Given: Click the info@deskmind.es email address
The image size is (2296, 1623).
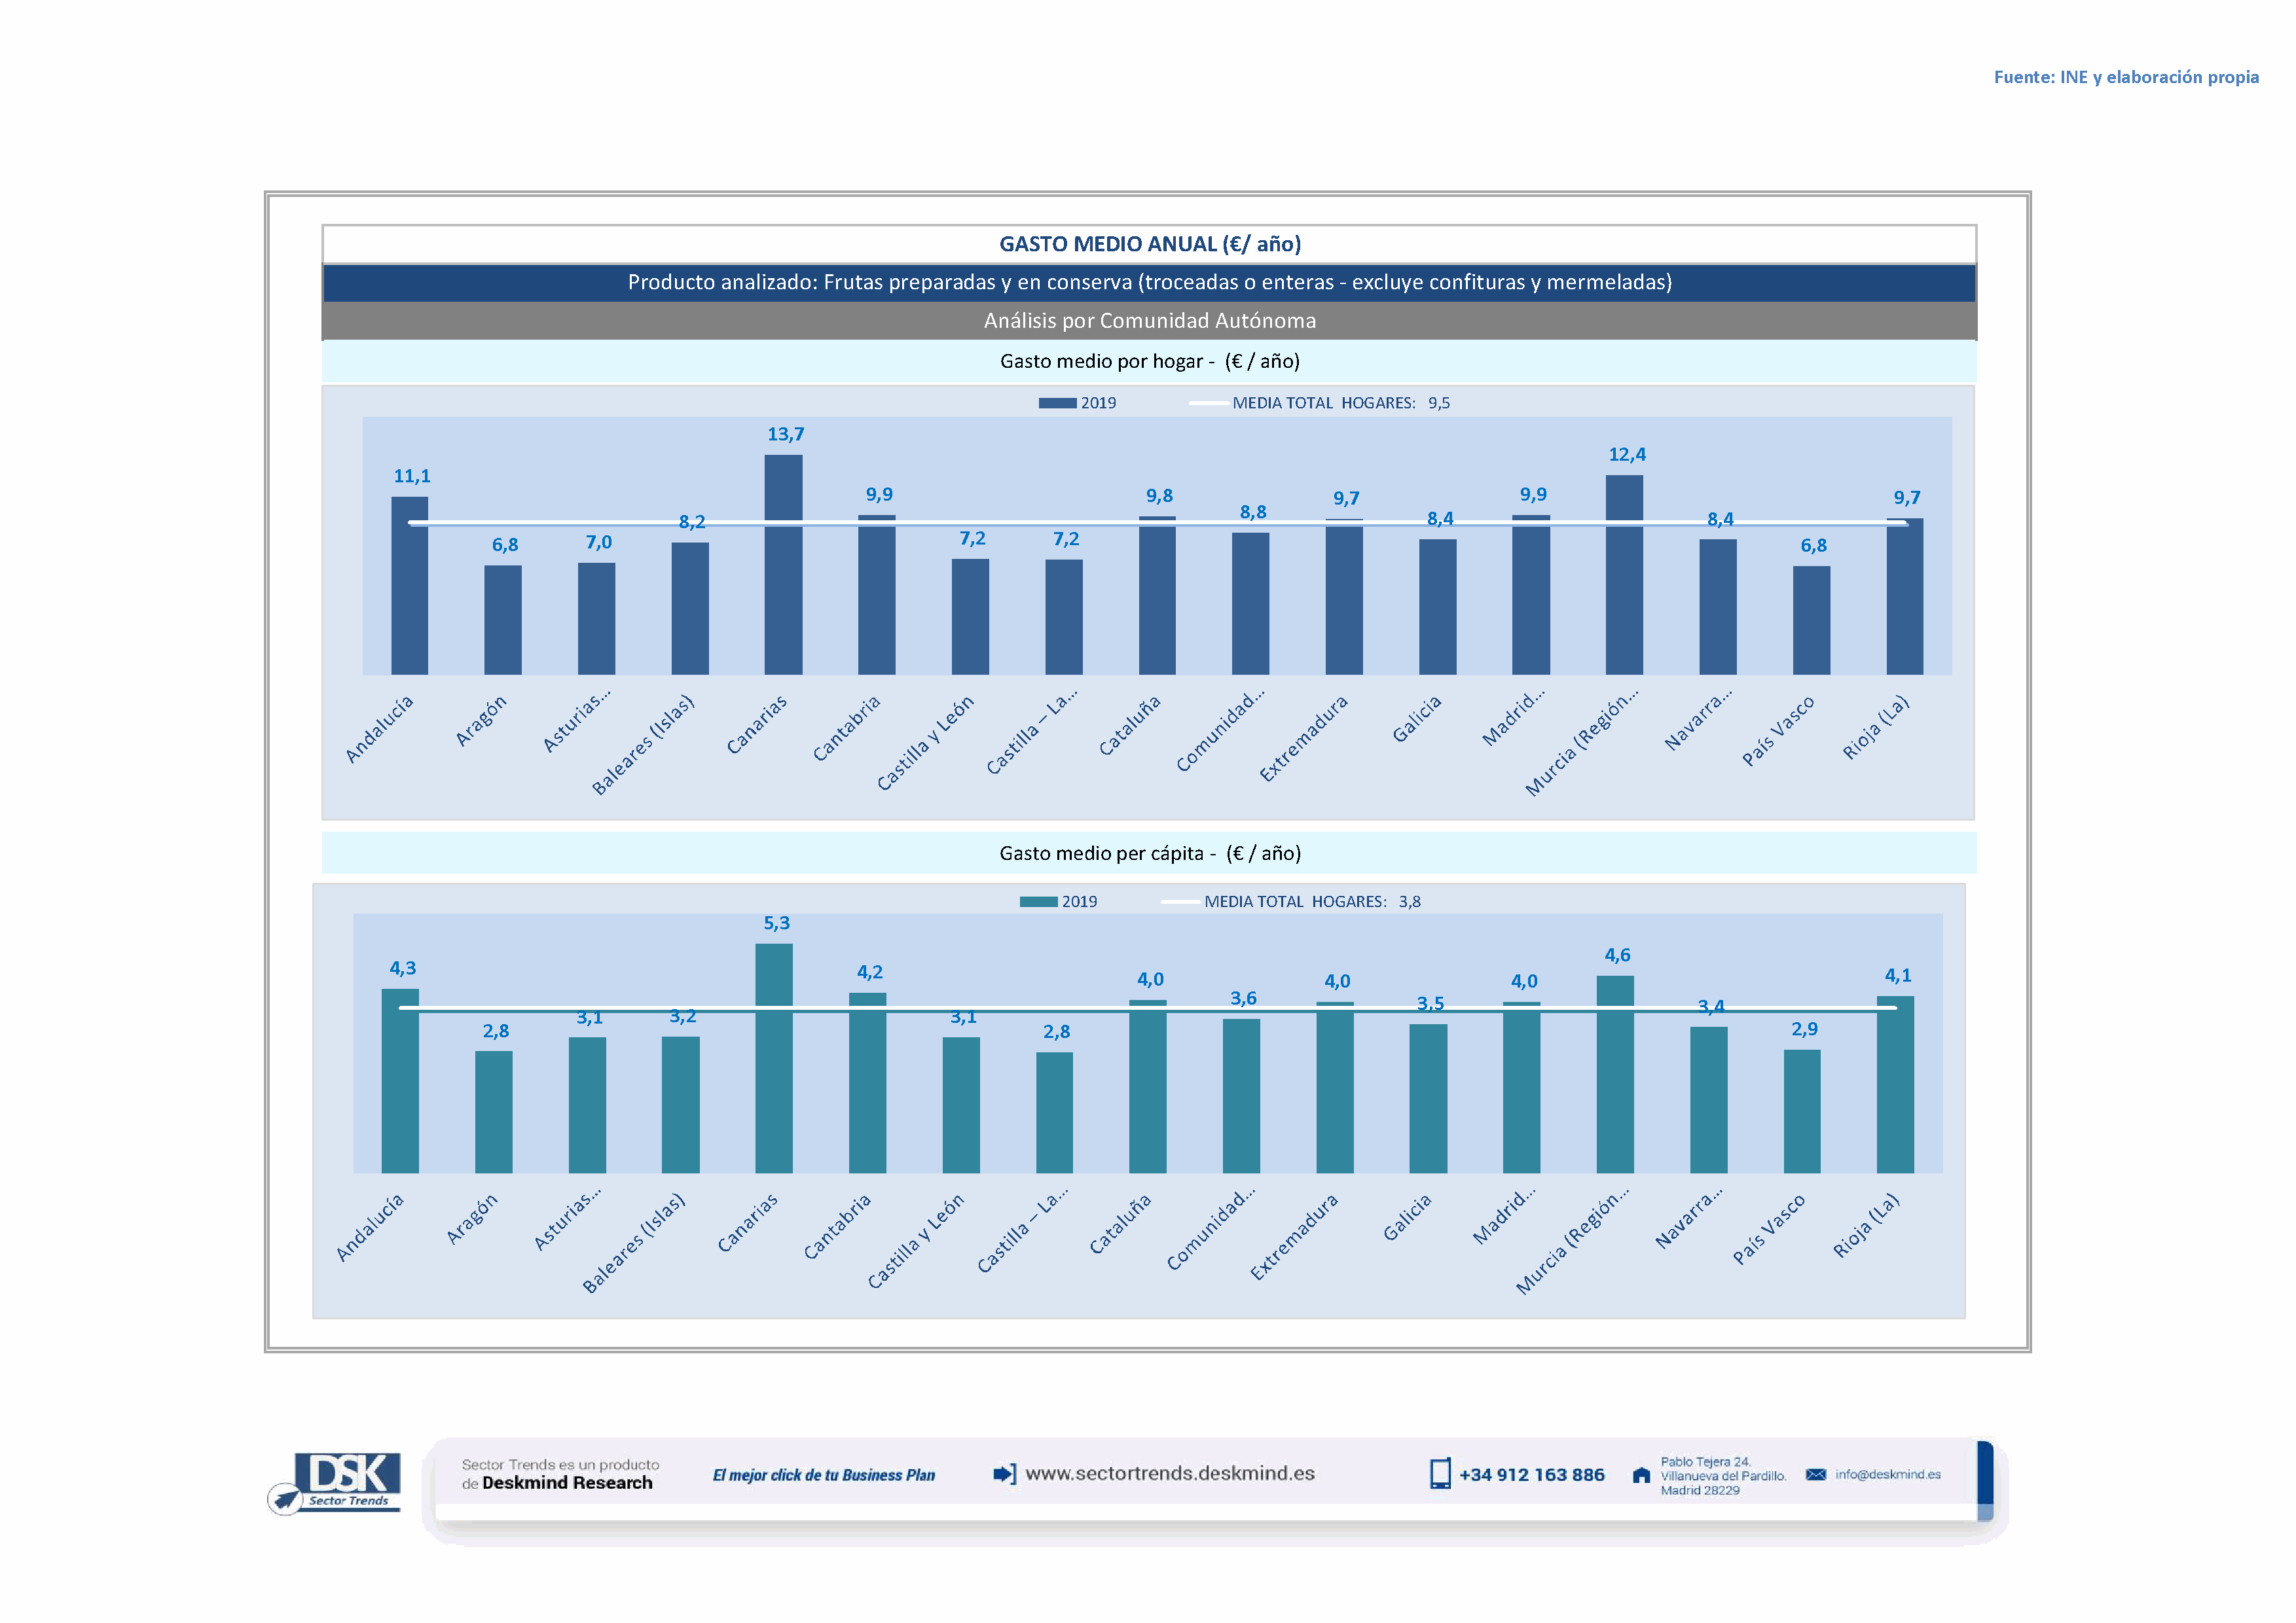Looking at the screenshot, I should point(1887,1474).
